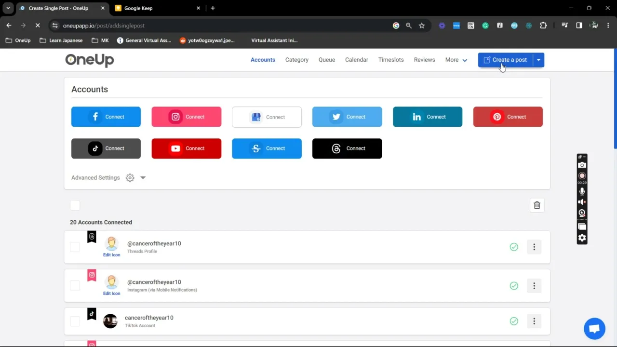This screenshot has height=347, width=617.
Task: Open browser zoom magnifier icon
Action: click(x=409, y=26)
